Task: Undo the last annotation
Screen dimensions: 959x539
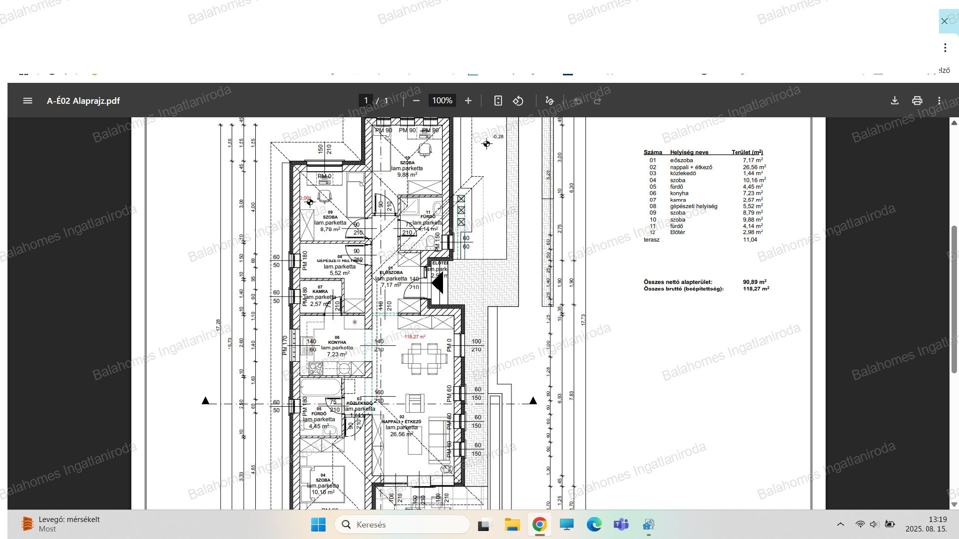Action: coord(577,101)
